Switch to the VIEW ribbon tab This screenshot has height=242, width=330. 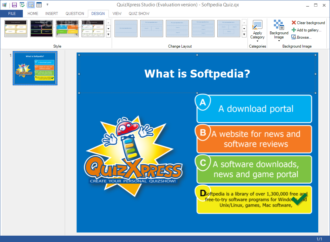point(117,13)
